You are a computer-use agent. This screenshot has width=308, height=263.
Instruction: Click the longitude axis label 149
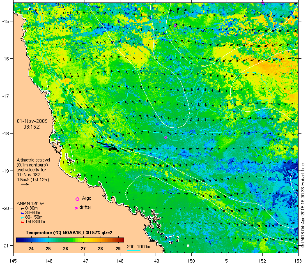(x=156, y=261)
